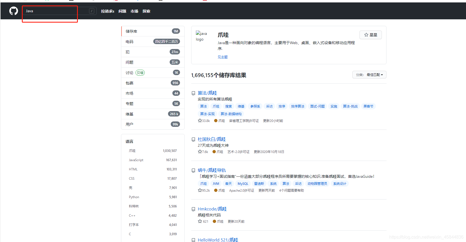Click the JVM topic tag
Screen dimensions: 466x242
216,184
